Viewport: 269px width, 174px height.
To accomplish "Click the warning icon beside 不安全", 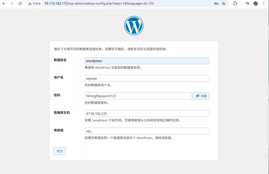I will [30, 4].
